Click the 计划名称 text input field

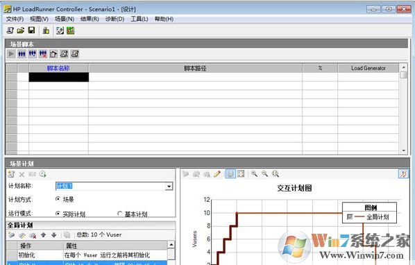[110, 187]
